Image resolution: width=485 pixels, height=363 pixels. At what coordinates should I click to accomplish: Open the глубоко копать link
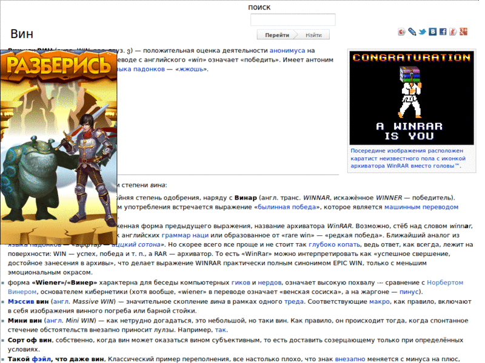click(x=335, y=244)
